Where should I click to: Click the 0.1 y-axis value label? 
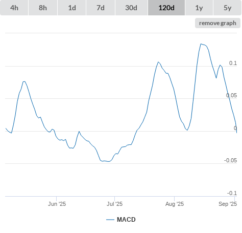(233, 63)
